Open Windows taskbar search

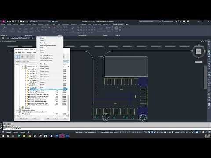tap(8, 136)
